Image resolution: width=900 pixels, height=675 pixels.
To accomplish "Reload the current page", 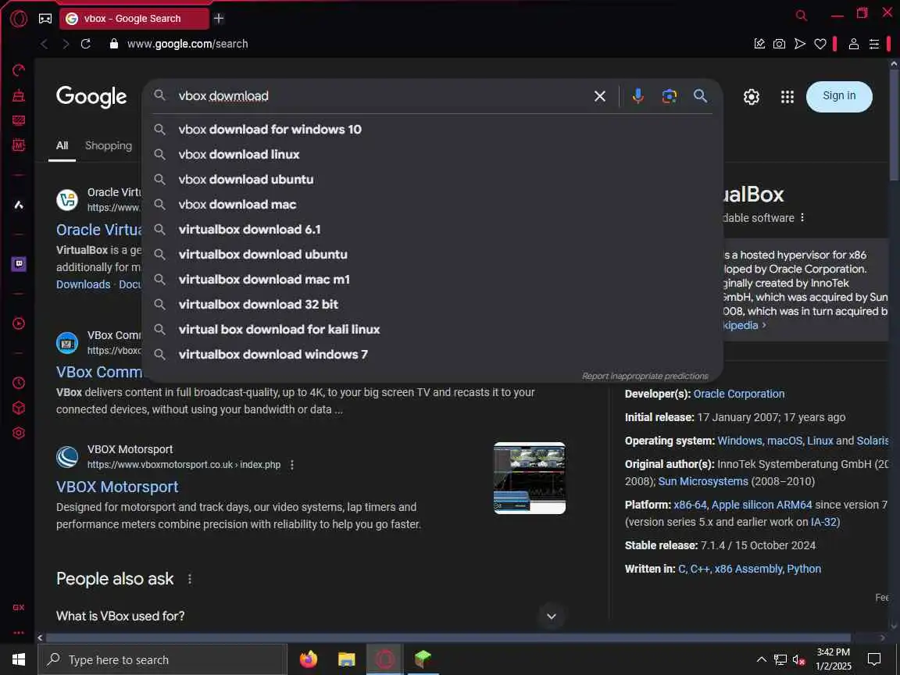I will (85, 44).
